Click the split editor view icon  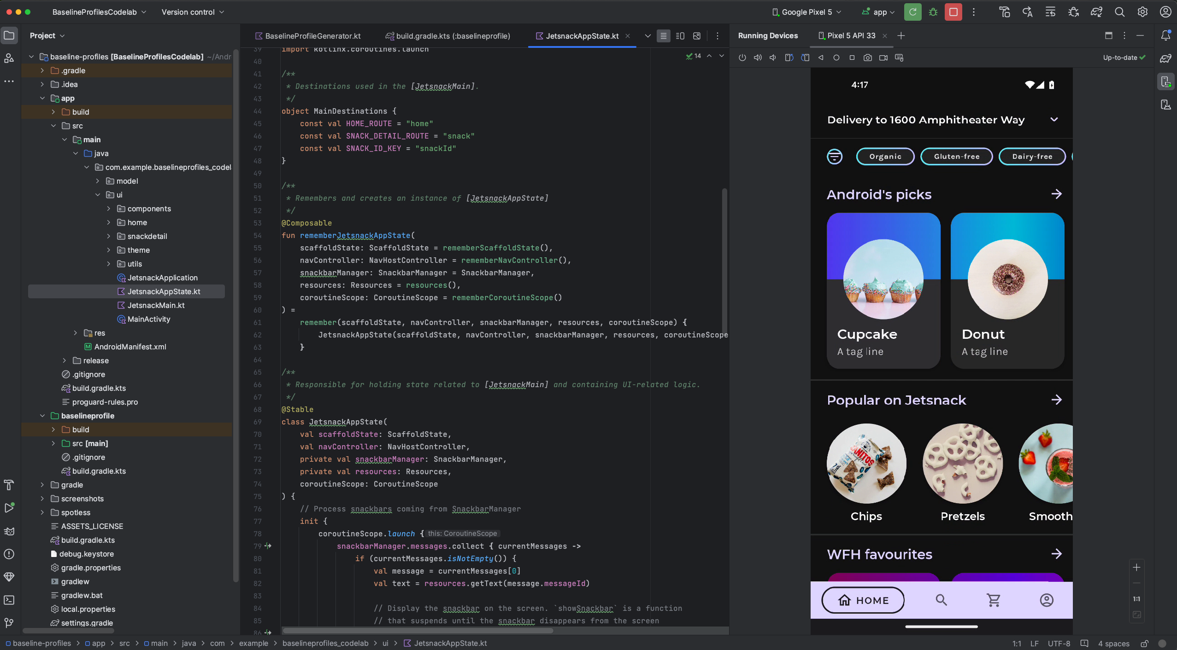[x=679, y=36]
